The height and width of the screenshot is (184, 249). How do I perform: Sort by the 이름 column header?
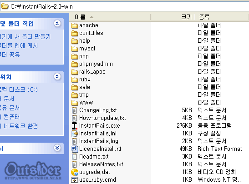(x=110, y=17)
